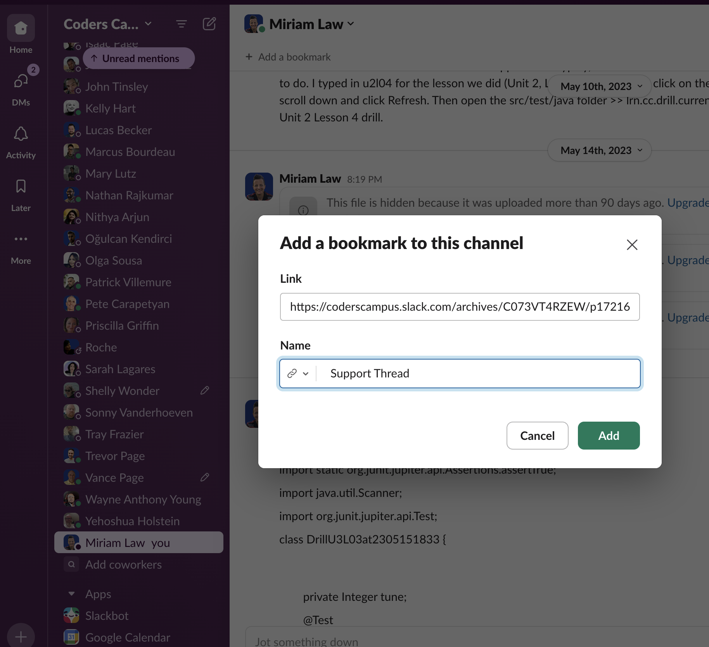This screenshot has width=709, height=647.
Task: Click the pencil edit icon beside Vance Page
Action: point(205,477)
